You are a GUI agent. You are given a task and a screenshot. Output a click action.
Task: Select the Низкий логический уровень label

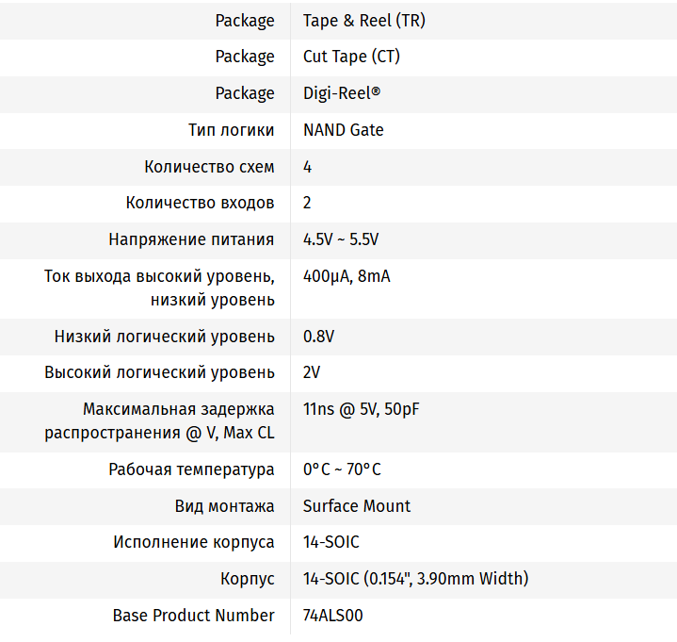click(165, 337)
